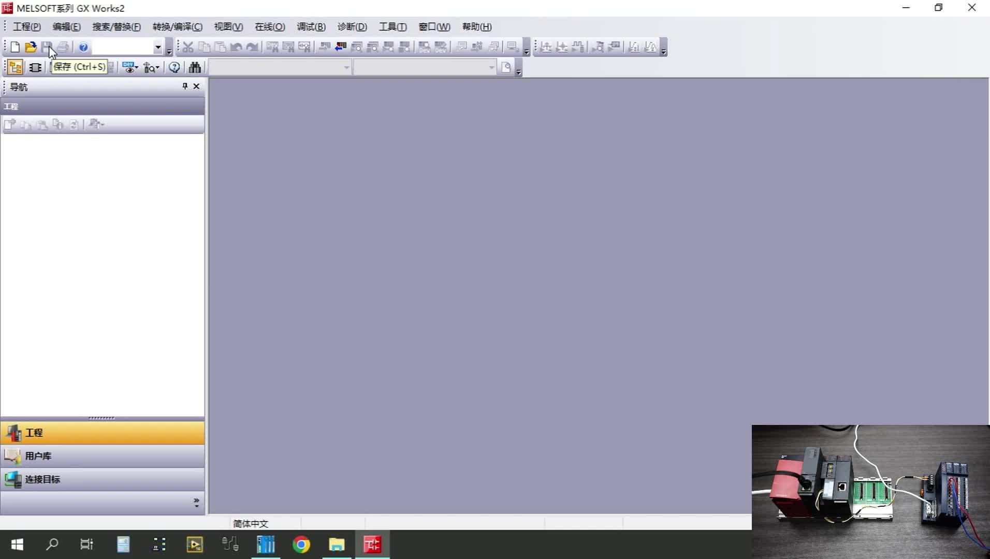This screenshot has width=990, height=559.
Task: Open the 工具(T) menu
Action: pyautogui.click(x=392, y=27)
